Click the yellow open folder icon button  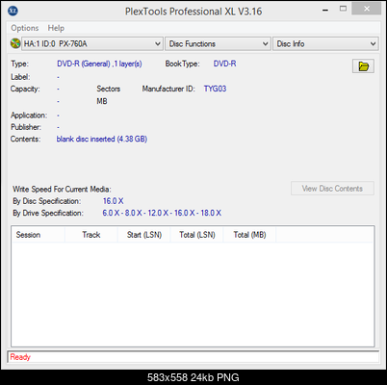[x=363, y=66]
